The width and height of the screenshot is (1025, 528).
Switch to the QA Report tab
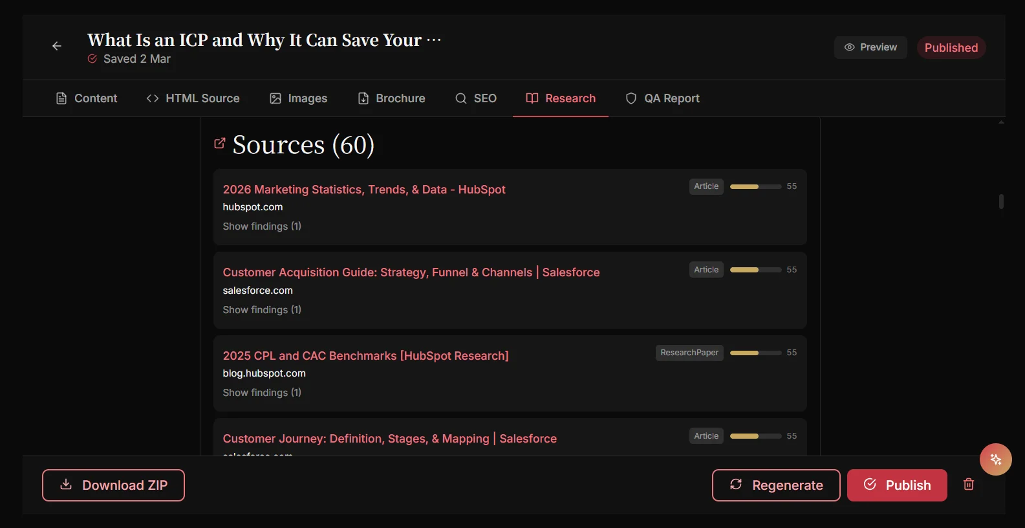pyautogui.click(x=662, y=98)
